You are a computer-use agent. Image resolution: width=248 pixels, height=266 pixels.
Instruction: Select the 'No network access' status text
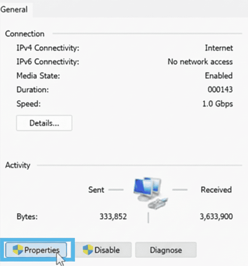(x=200, y=62)
